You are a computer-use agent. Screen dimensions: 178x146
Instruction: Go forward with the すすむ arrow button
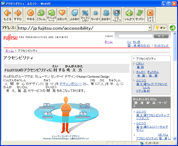[x=18, y=15]
